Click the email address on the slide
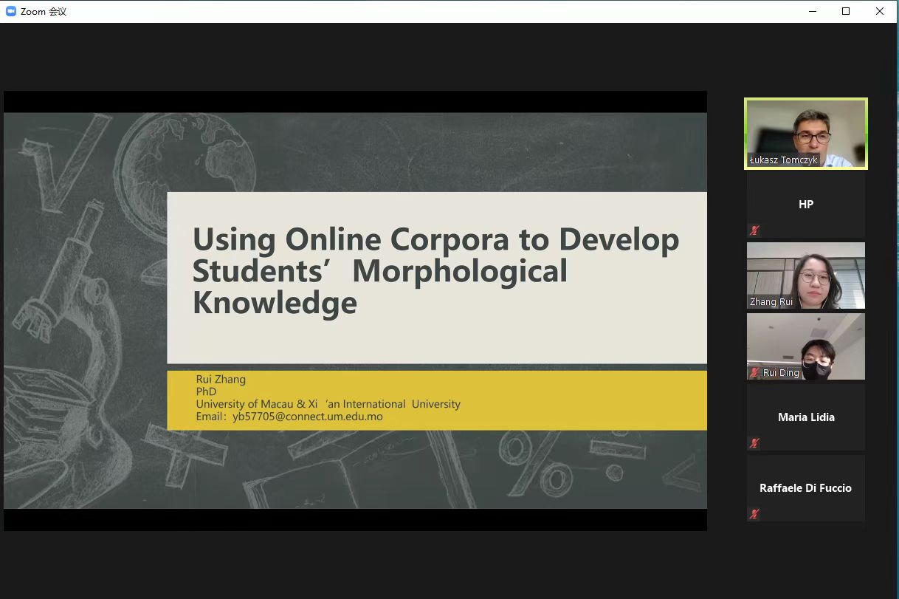Image resolution: width=899 pixels, height=599 pixels. [307, 417]
